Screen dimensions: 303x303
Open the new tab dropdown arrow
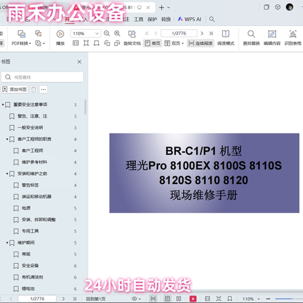(x=168, y=8)
